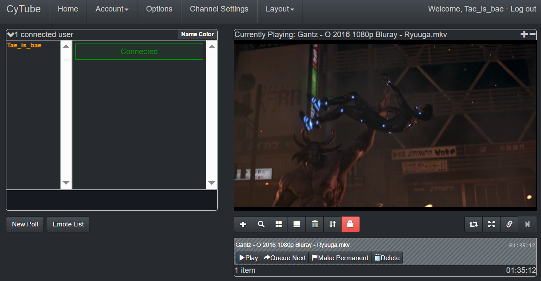Click the "1 item" playlist count

click(x=245, y=270)
